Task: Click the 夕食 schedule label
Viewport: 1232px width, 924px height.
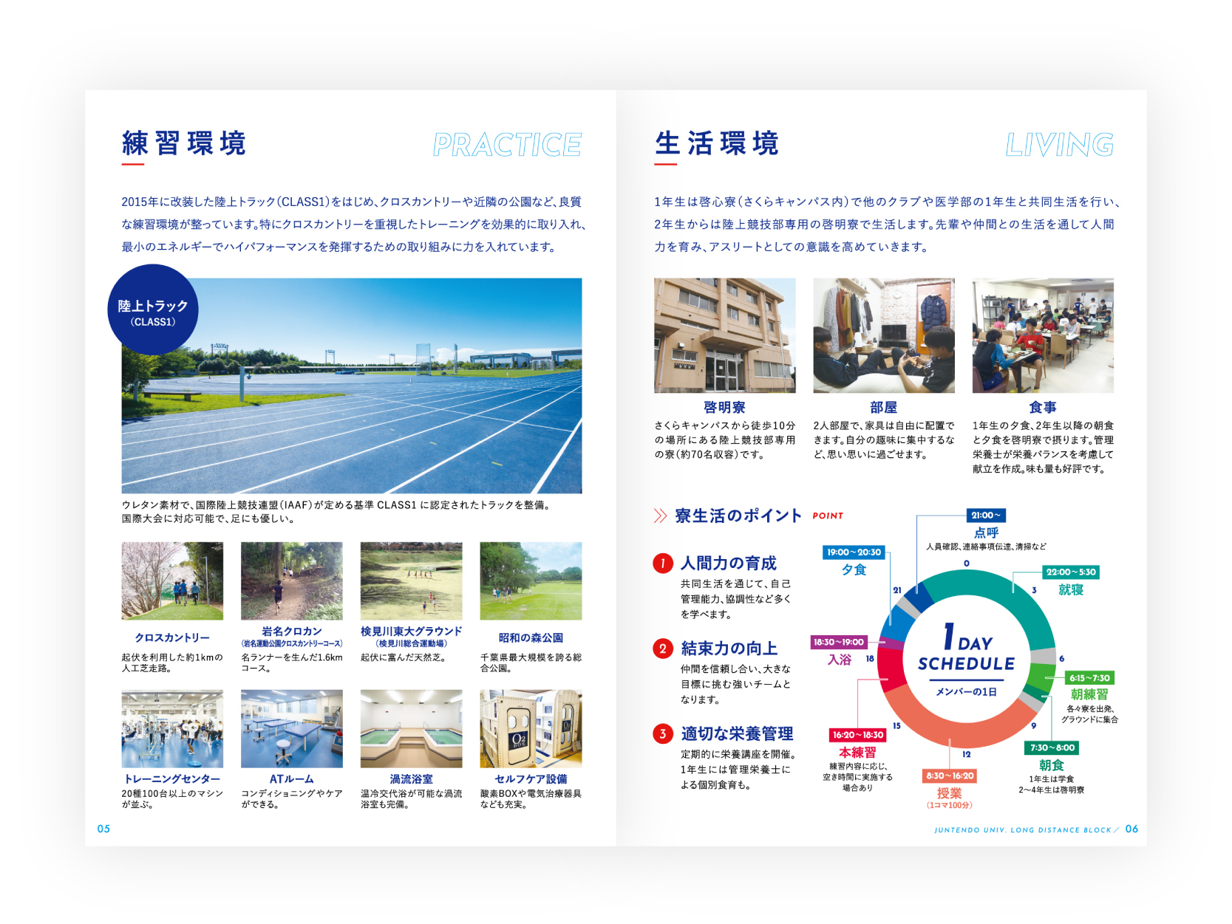Action: (x=854, y=569)
